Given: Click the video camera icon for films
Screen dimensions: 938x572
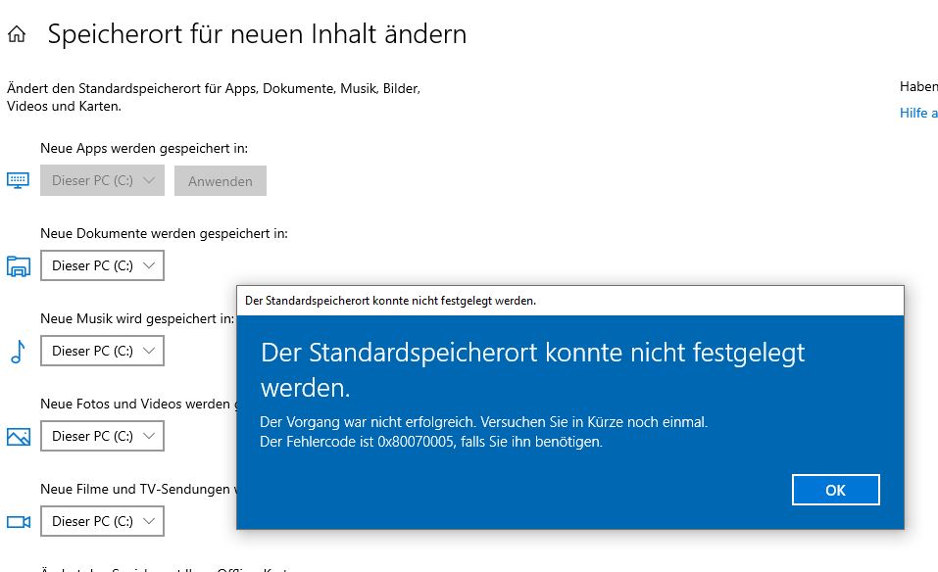Looking at the screenshot, I should 19,522.
